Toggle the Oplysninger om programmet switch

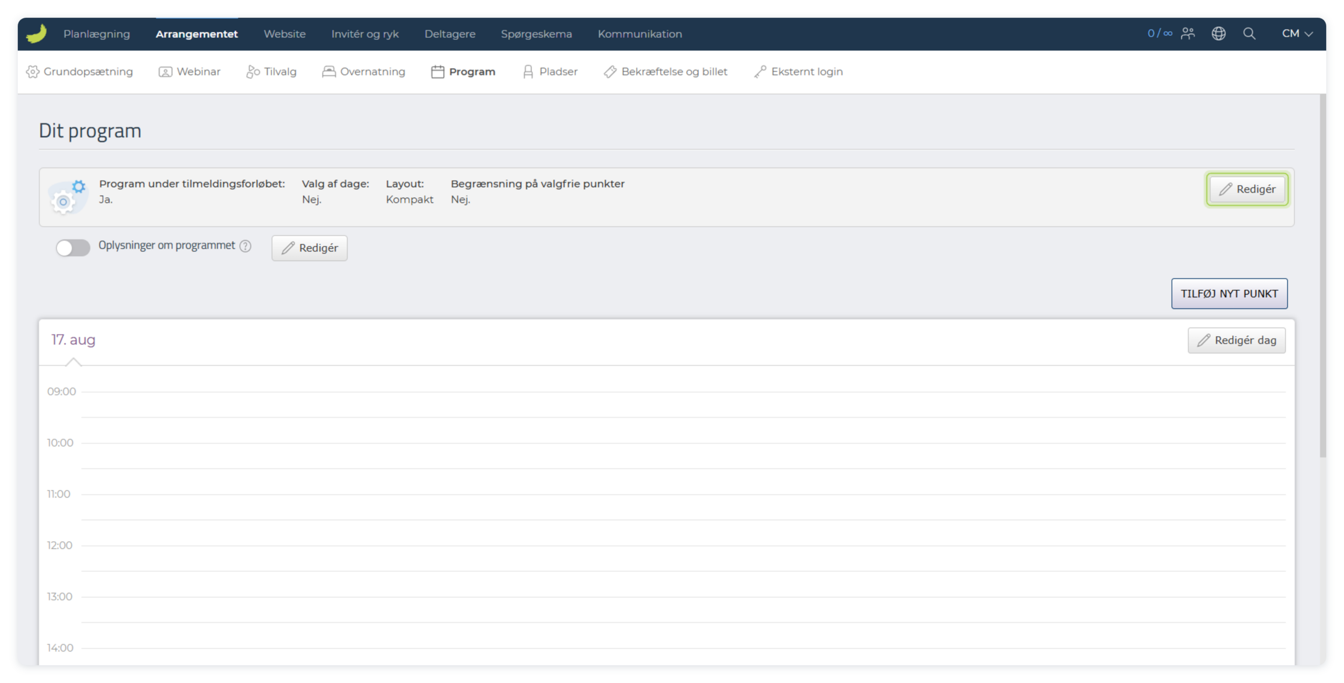point(73,248)
